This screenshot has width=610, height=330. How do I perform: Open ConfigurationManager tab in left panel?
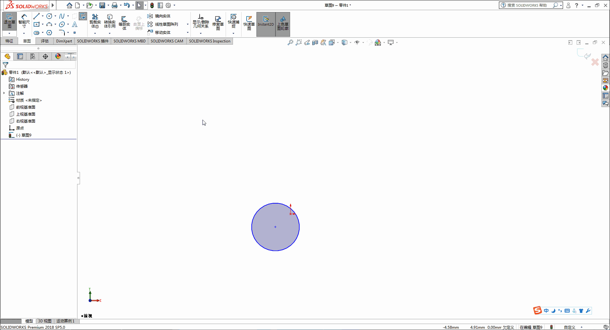[33, 56]
